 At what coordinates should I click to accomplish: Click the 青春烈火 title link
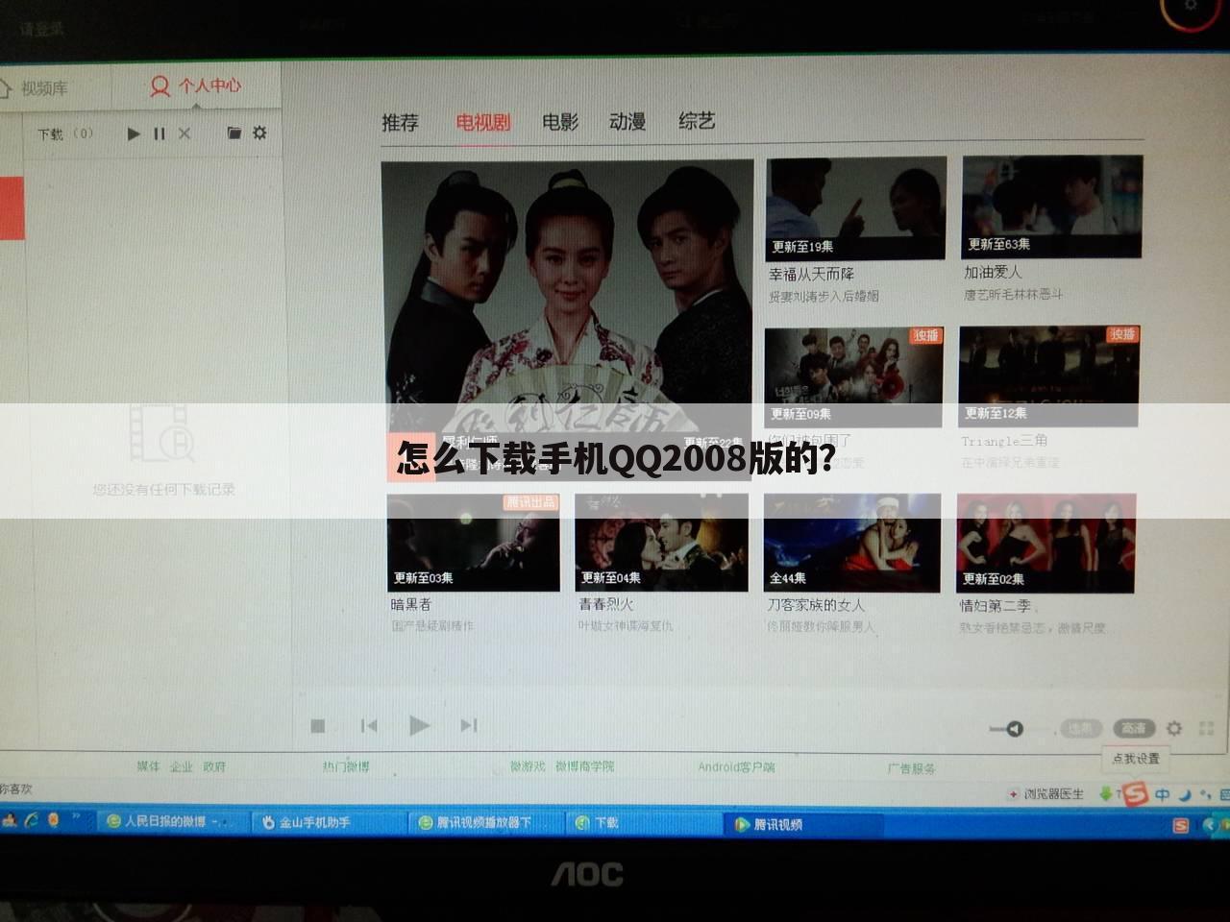[x=606, y=604]
